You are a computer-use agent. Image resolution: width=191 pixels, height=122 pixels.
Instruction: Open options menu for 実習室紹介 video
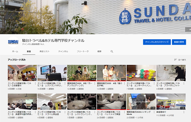pyautogui.click(x=184, y=112)
